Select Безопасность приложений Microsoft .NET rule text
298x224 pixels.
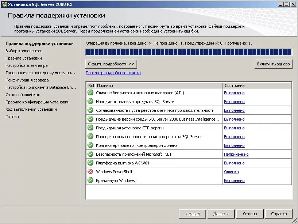coord(133,154)
